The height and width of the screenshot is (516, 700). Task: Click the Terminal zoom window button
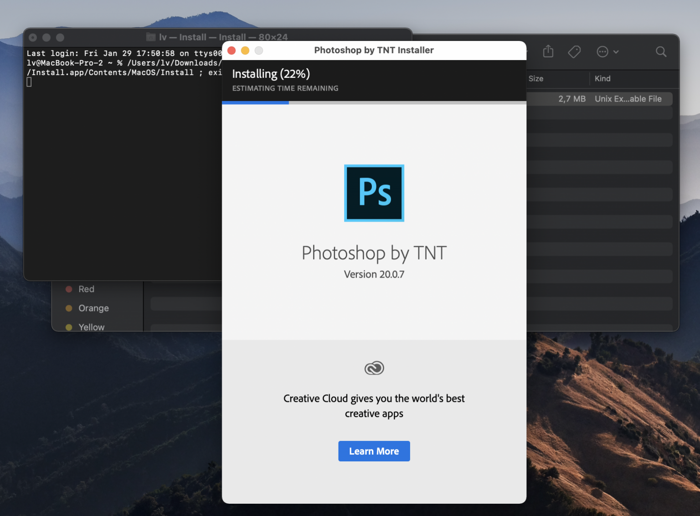60,37
